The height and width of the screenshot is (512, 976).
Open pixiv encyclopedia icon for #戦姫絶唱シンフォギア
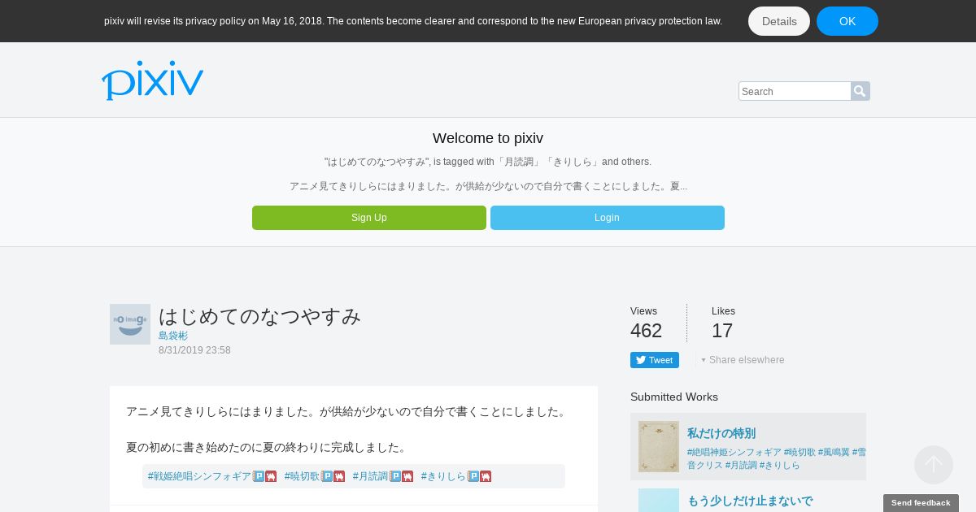point(259,476)
